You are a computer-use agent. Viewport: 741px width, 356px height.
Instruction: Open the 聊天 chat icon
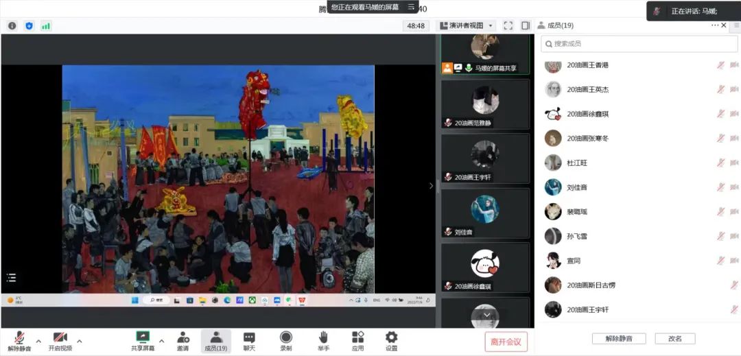pyautogui.click(x=249, y=337)
